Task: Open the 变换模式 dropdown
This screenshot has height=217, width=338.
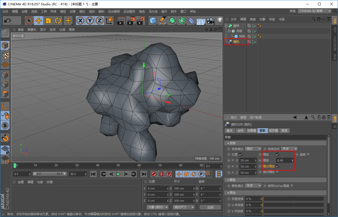Action: click(x=253, y=149)
